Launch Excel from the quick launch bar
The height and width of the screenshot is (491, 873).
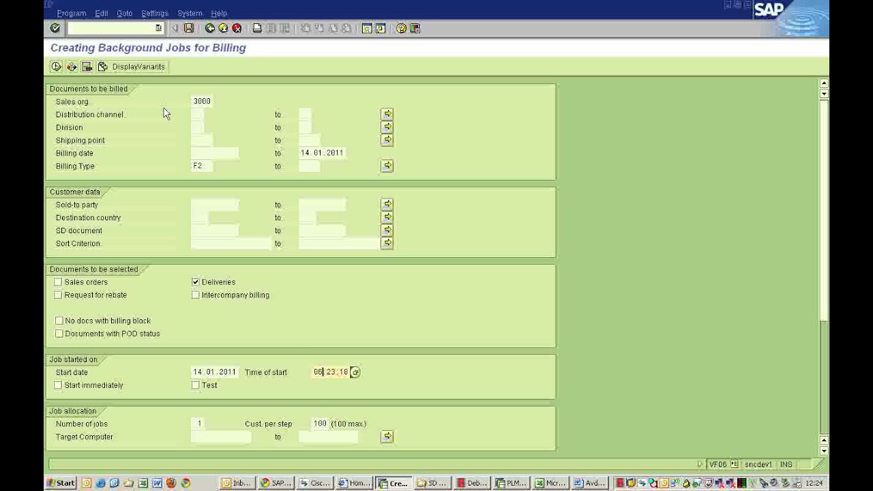(x=143, y=483)
